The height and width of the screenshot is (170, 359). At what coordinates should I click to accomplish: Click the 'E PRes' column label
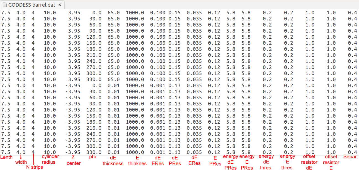pyautogui.click(x=215, y=161)
